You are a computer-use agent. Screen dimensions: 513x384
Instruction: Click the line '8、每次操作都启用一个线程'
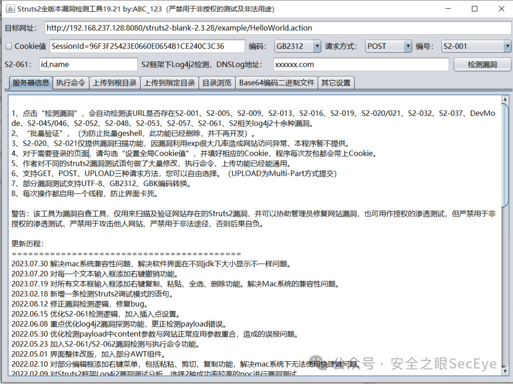tap(85, 194)
